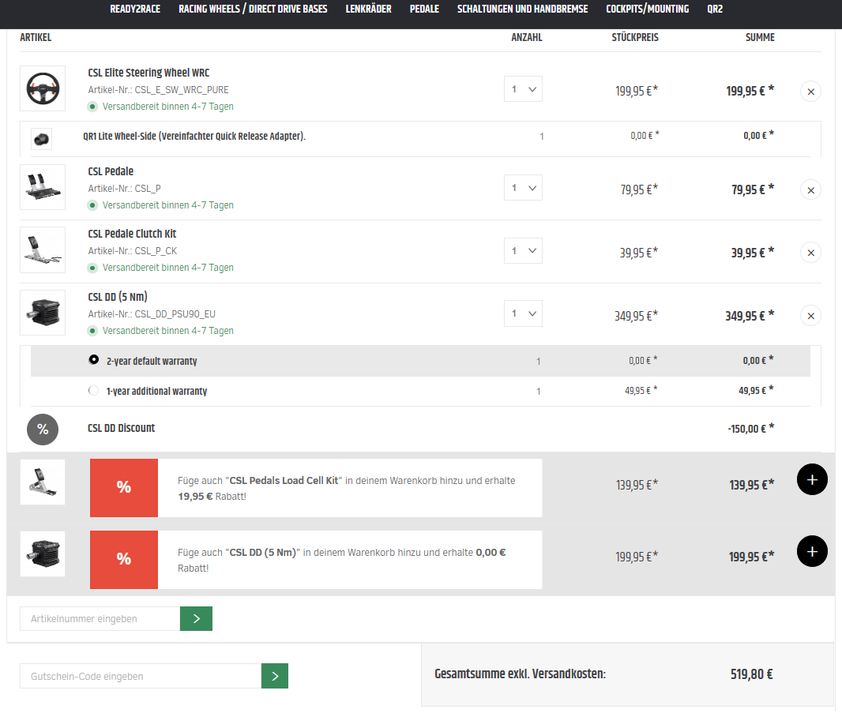Open CSL Elite Steering Wheel WRC thumbnail
This screenshot has height=713, width=842.
coord(43,88)
